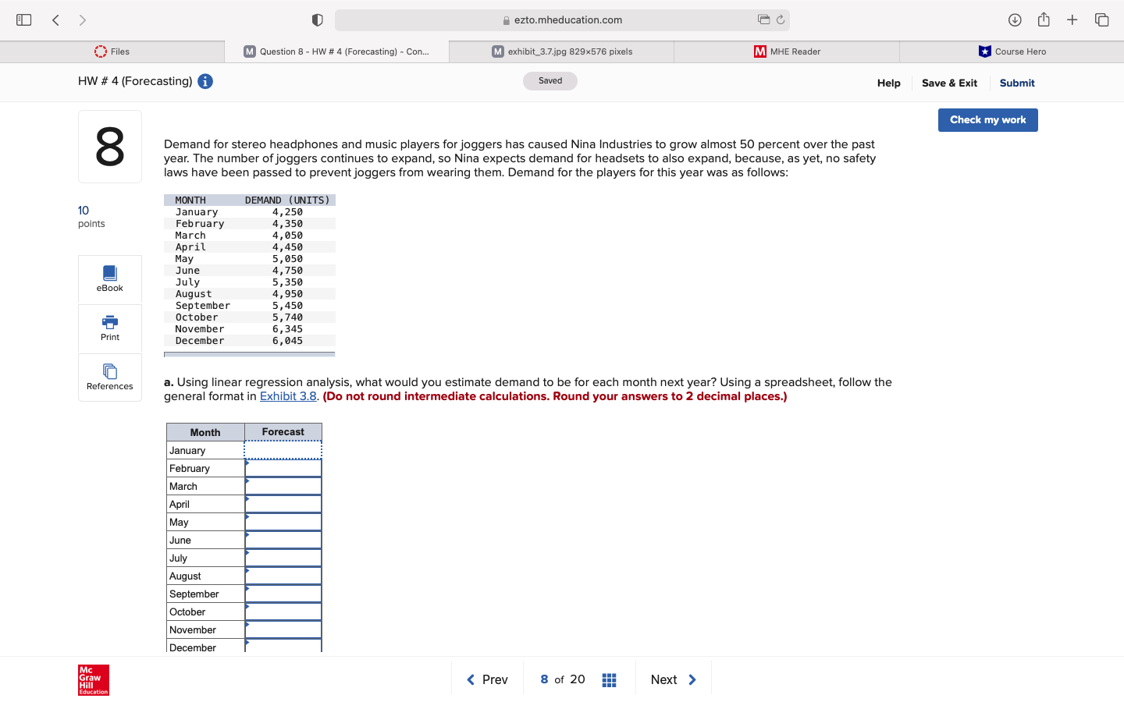Open a new tab with plus icon
This screenshot has height=702, width=1124.
point(1072,19)
